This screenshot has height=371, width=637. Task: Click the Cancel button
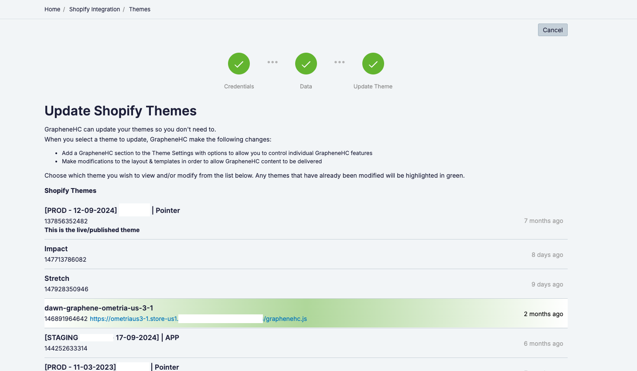pyautogui.click(x=552, y=30)
